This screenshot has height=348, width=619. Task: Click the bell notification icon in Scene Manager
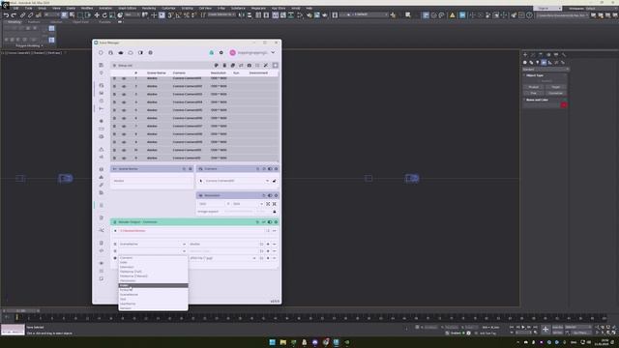211,52
